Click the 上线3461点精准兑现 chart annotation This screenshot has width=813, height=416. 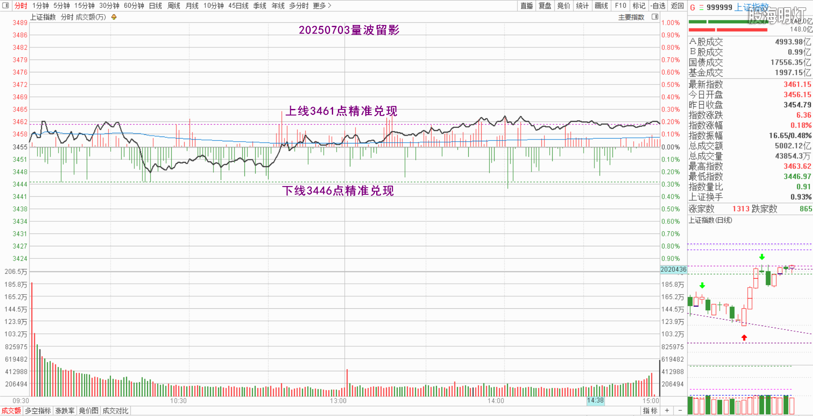pyautogui.click(x=341, y=111)
